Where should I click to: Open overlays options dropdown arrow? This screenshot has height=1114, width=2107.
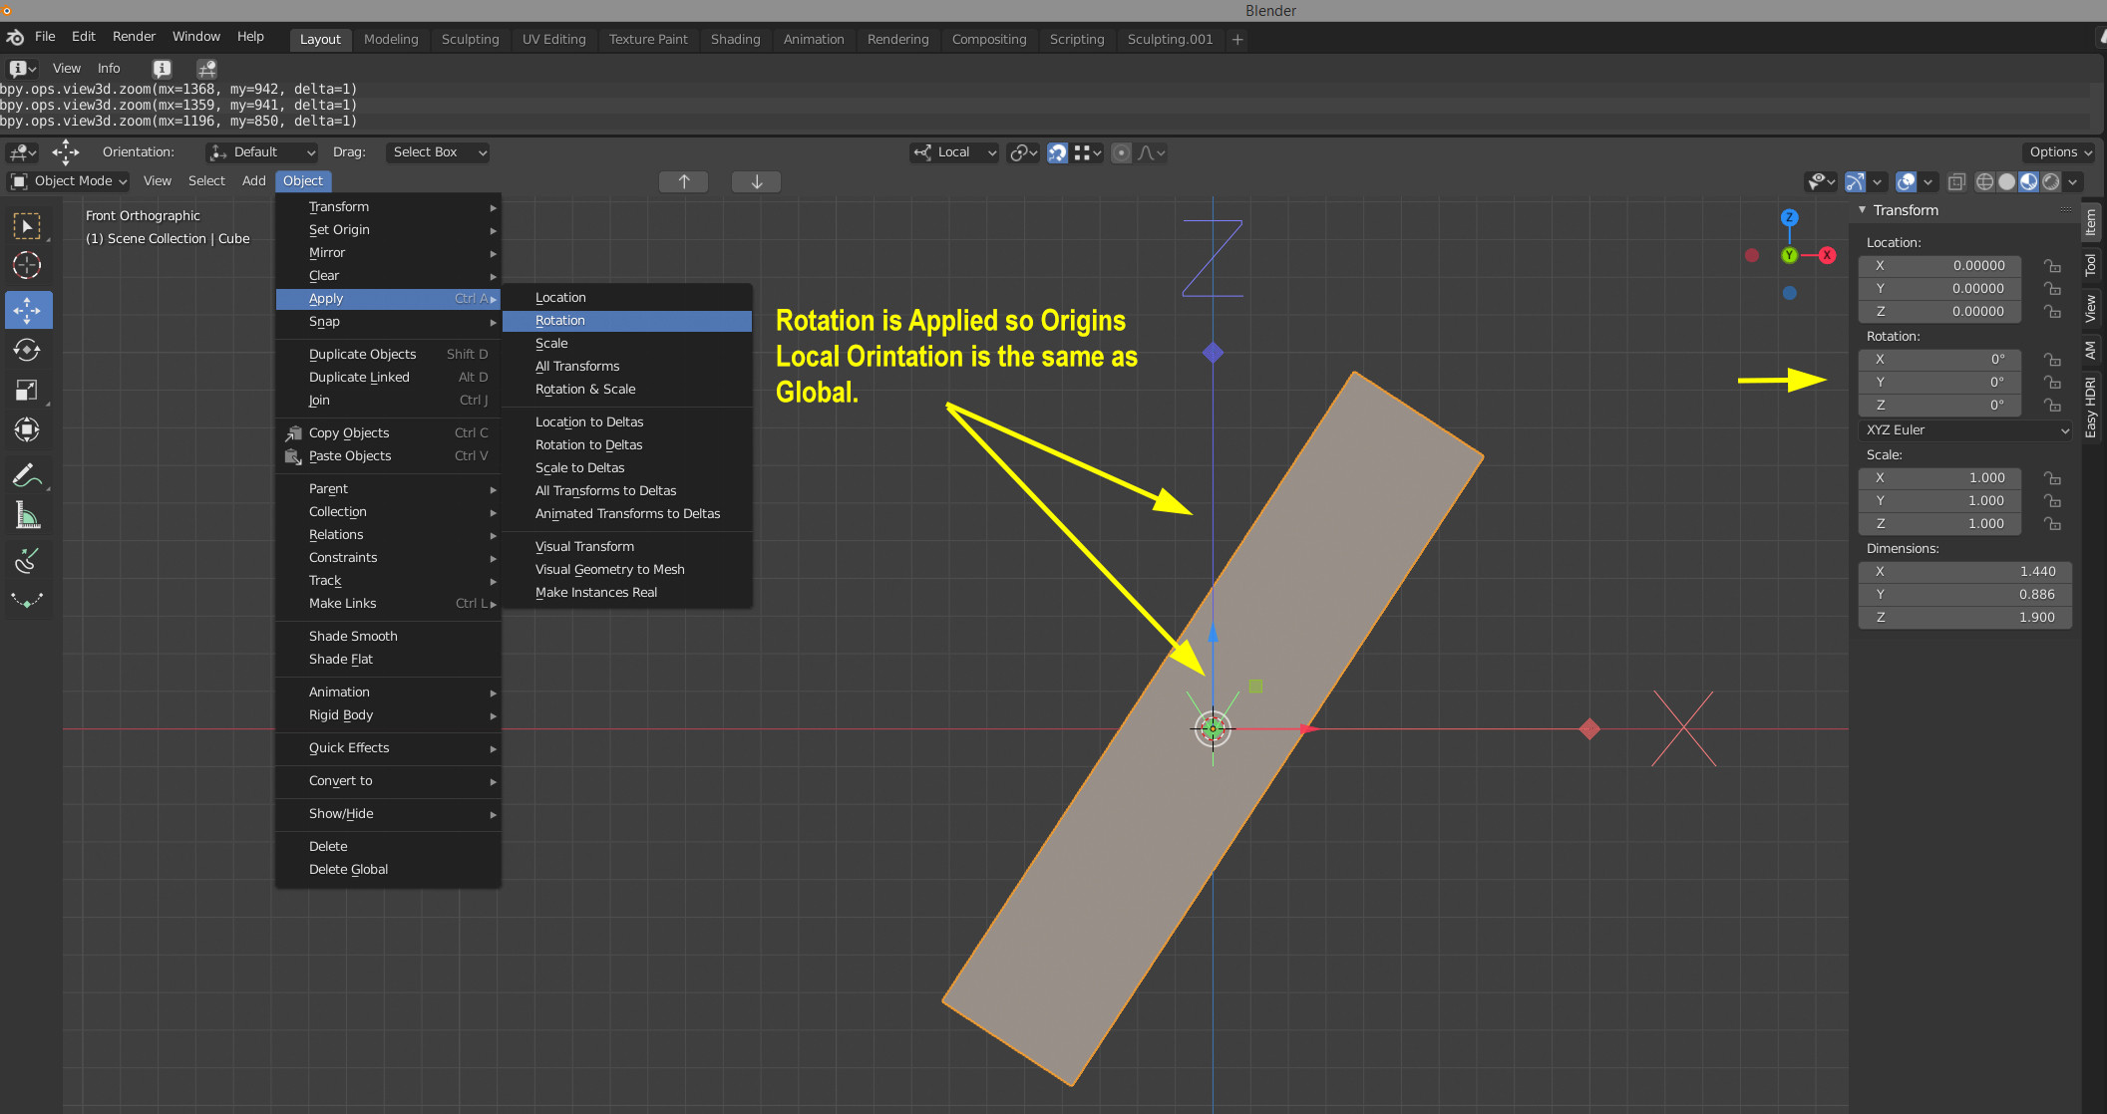1929,181
